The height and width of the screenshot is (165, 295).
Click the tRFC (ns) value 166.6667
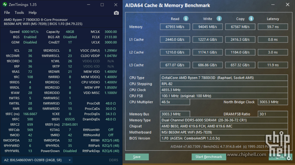[30, 114]
